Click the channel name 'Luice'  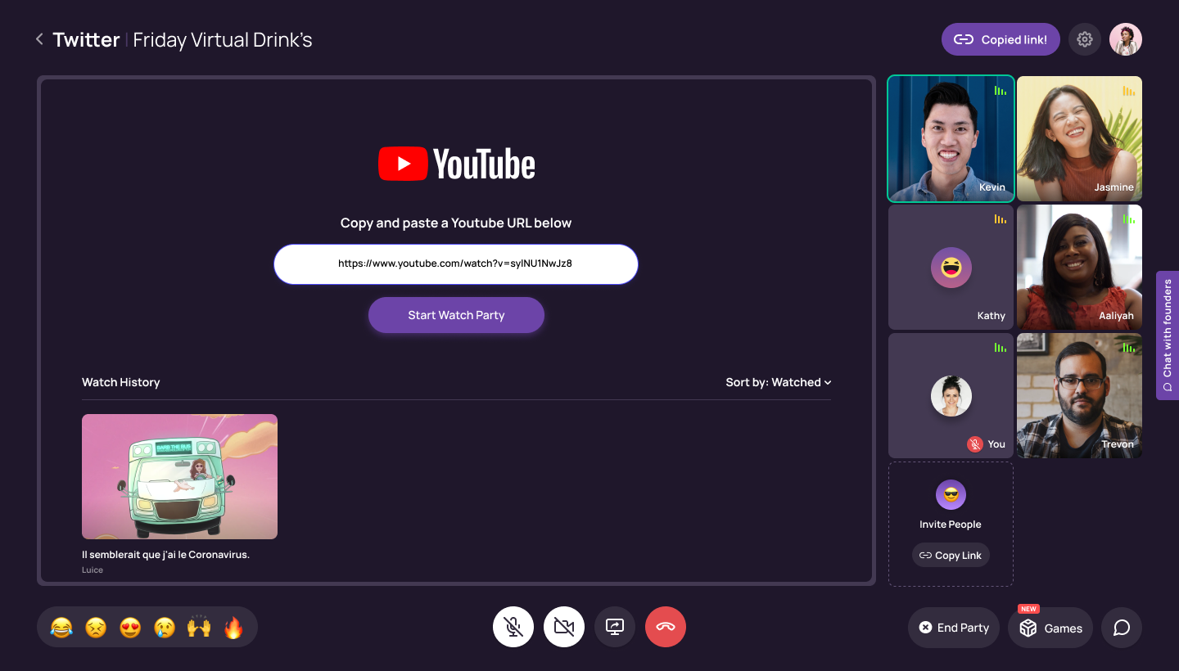93,570
